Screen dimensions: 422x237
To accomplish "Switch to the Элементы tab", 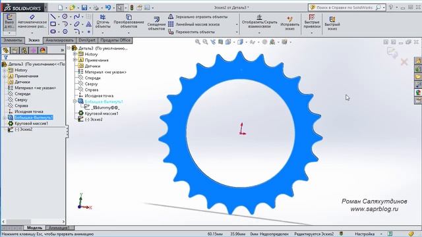I will tap(13, 40).
